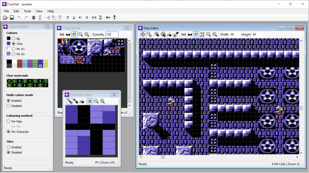The width and height of the screenshot is (309, 173).
Task: Click dark sunglasses icon in Character Set
Action: click(x=68, y=34)
